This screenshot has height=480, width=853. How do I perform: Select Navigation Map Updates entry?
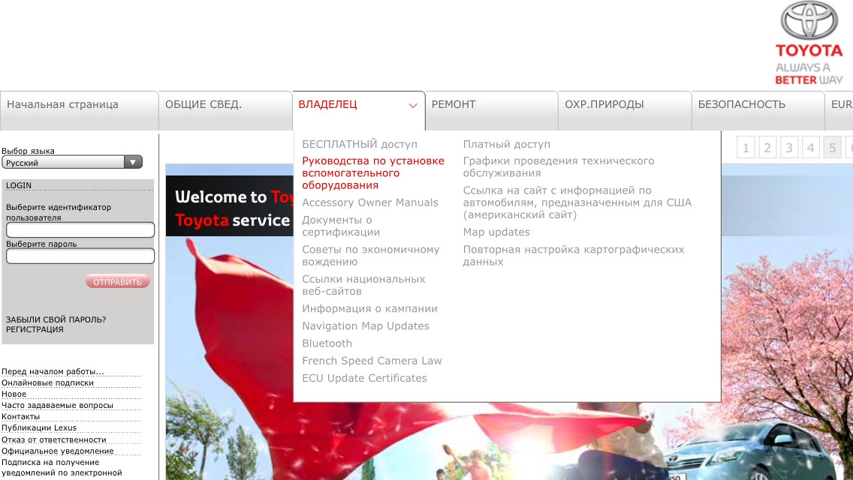(x=366, y=326)
